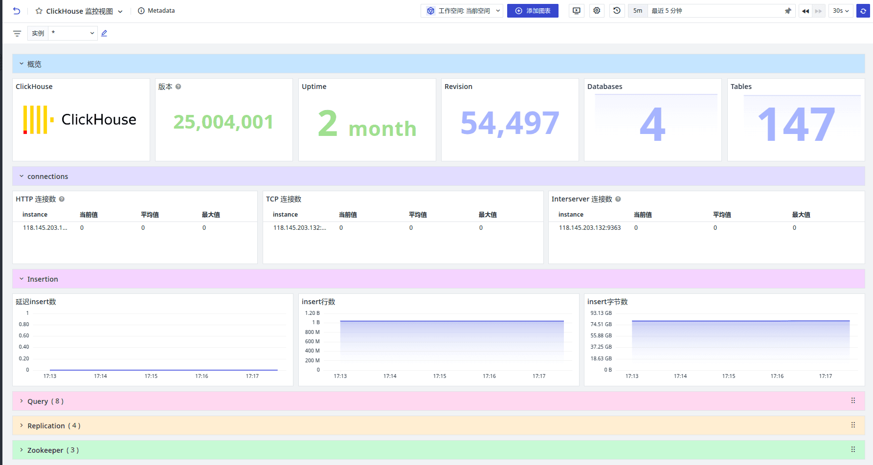Open the 实例 variable dropdown

tap(72, 33)
